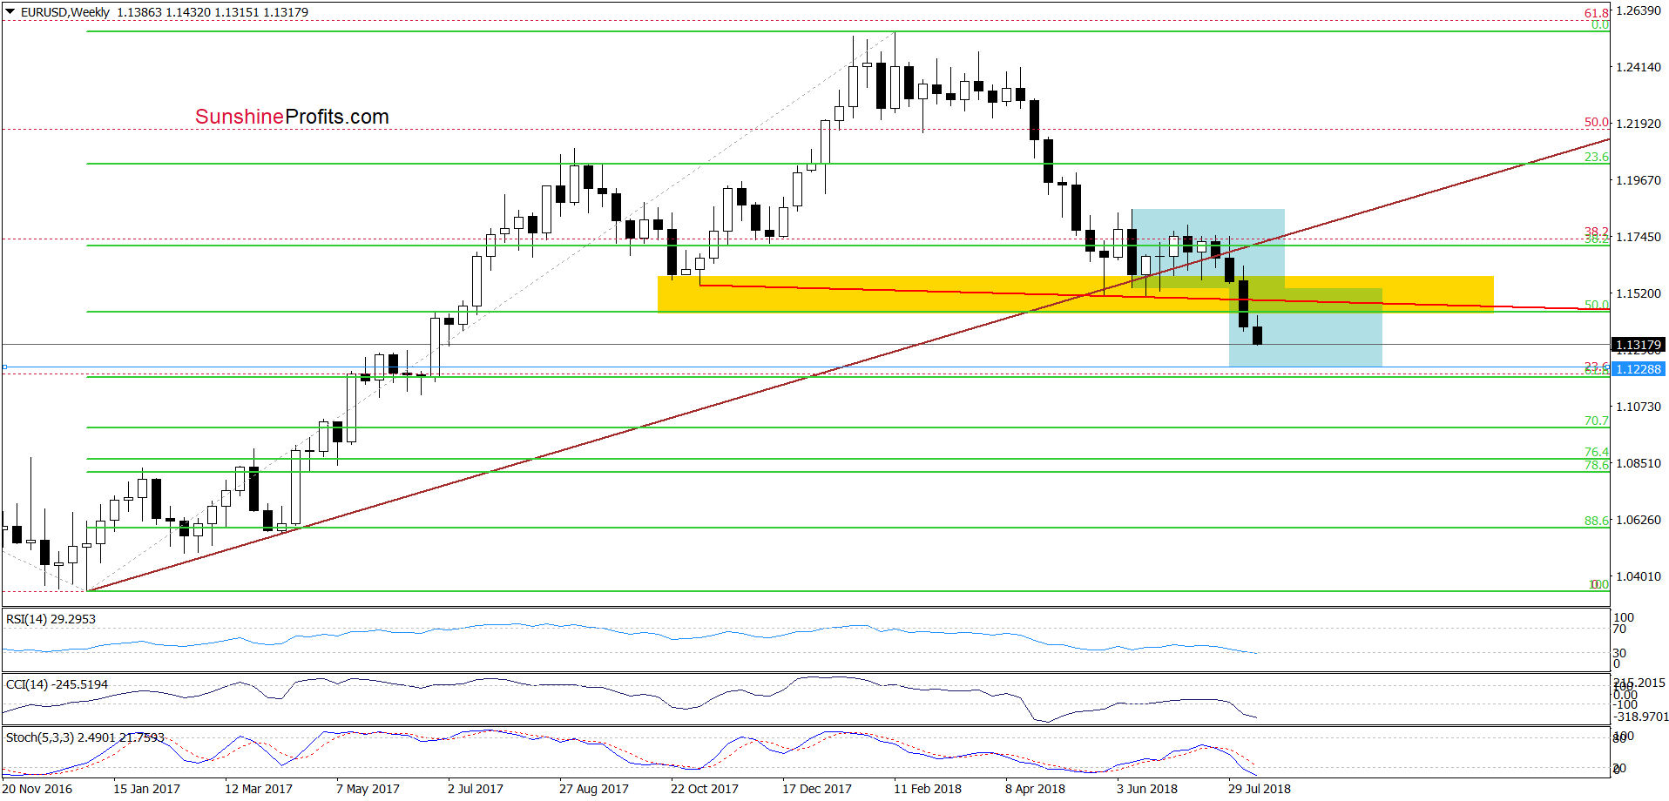
Task: Click the 1.26390 price scale label
Action: (1639, 10)
